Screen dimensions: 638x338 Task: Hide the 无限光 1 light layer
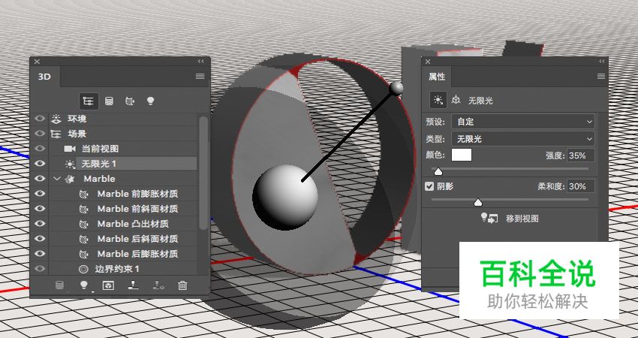click(x=40, y=164)
